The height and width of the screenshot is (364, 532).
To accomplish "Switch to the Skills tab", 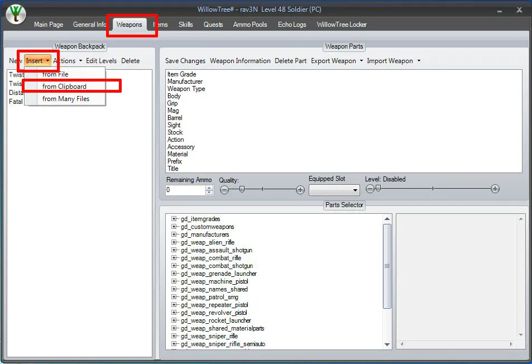I will point(185,25).
